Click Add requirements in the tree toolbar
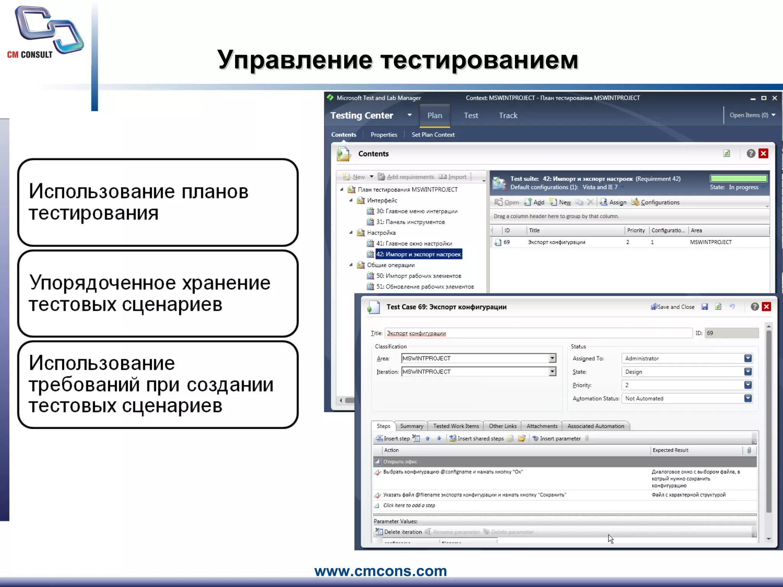This screenshot has width=783, height=587. coord(406,177)
